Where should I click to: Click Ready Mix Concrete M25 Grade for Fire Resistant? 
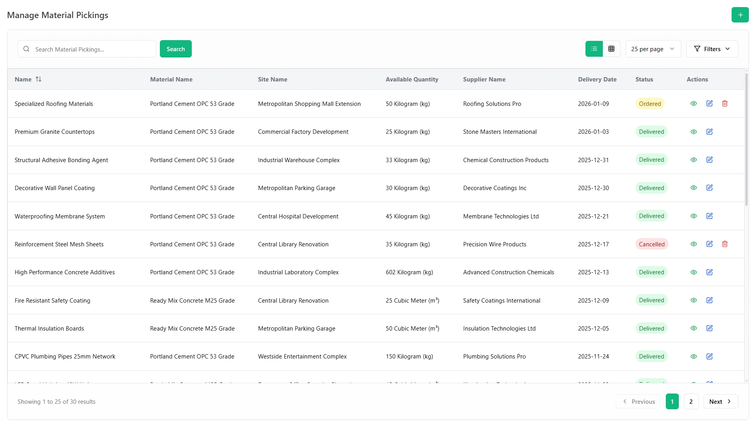pyautogui.click(x=192, y=300)
